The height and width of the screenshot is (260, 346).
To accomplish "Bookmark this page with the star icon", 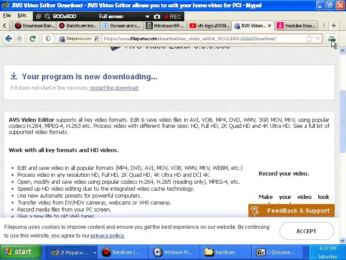I will (309, 39).
